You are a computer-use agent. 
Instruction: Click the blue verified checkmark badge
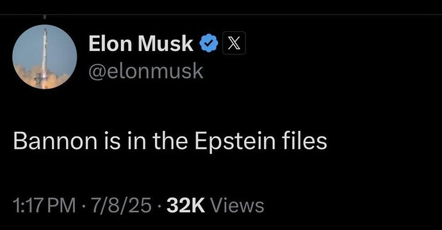tap(209, 43)
